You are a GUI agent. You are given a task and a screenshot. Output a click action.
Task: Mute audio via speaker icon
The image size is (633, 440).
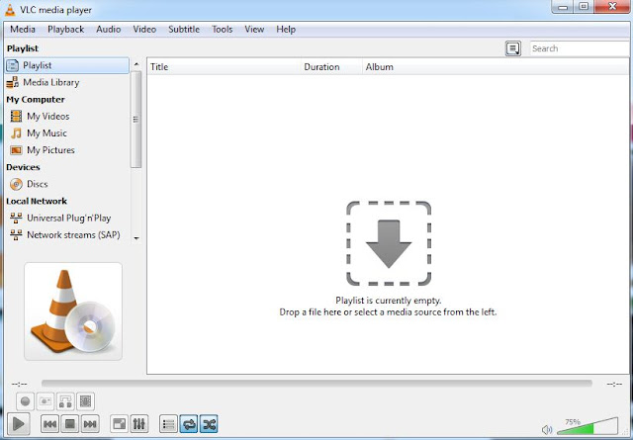pos(547,429)
